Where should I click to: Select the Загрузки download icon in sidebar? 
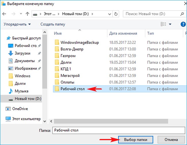[11, 53]
